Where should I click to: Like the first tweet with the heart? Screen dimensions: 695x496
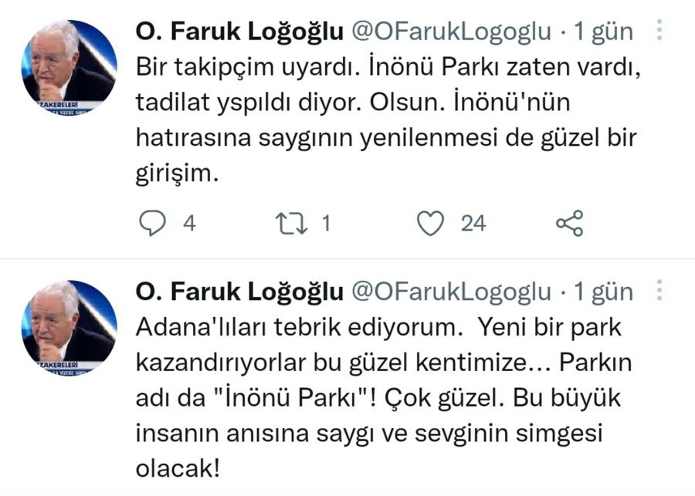430,224
